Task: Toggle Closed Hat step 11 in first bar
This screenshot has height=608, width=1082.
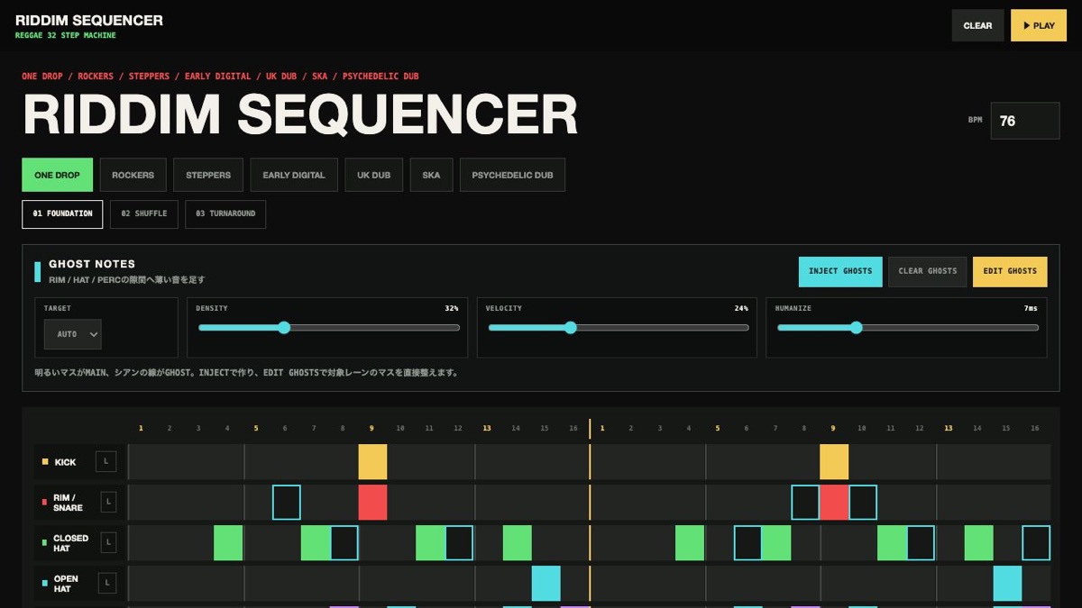Action: click(x=431, y=543)
